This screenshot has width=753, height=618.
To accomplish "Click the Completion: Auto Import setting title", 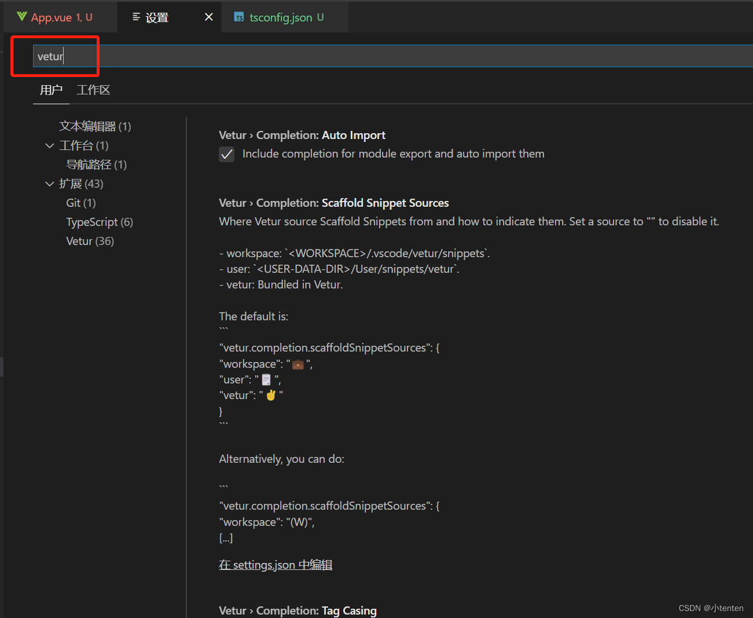I will point(302,135).
